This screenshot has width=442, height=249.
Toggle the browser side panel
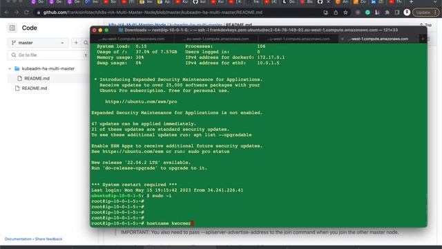[x=397, y=12]
